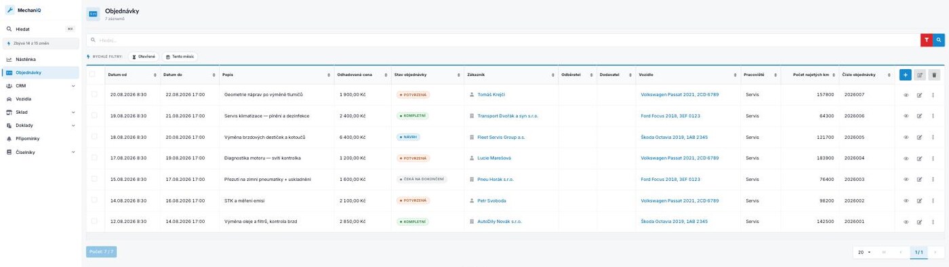Go to Nástěnka in sidebar

(x=41, y=60)
